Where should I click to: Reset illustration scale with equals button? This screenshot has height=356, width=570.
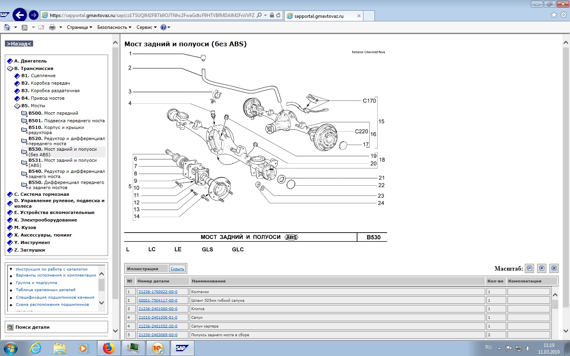554,268
